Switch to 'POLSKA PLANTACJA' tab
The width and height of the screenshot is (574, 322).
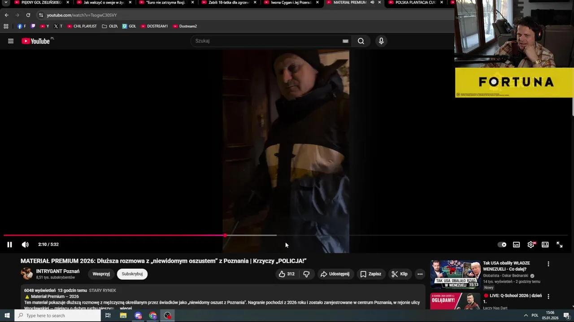(414, 3)
